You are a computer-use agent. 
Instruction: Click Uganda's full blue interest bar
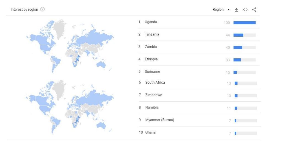click(x=244, y=23)
